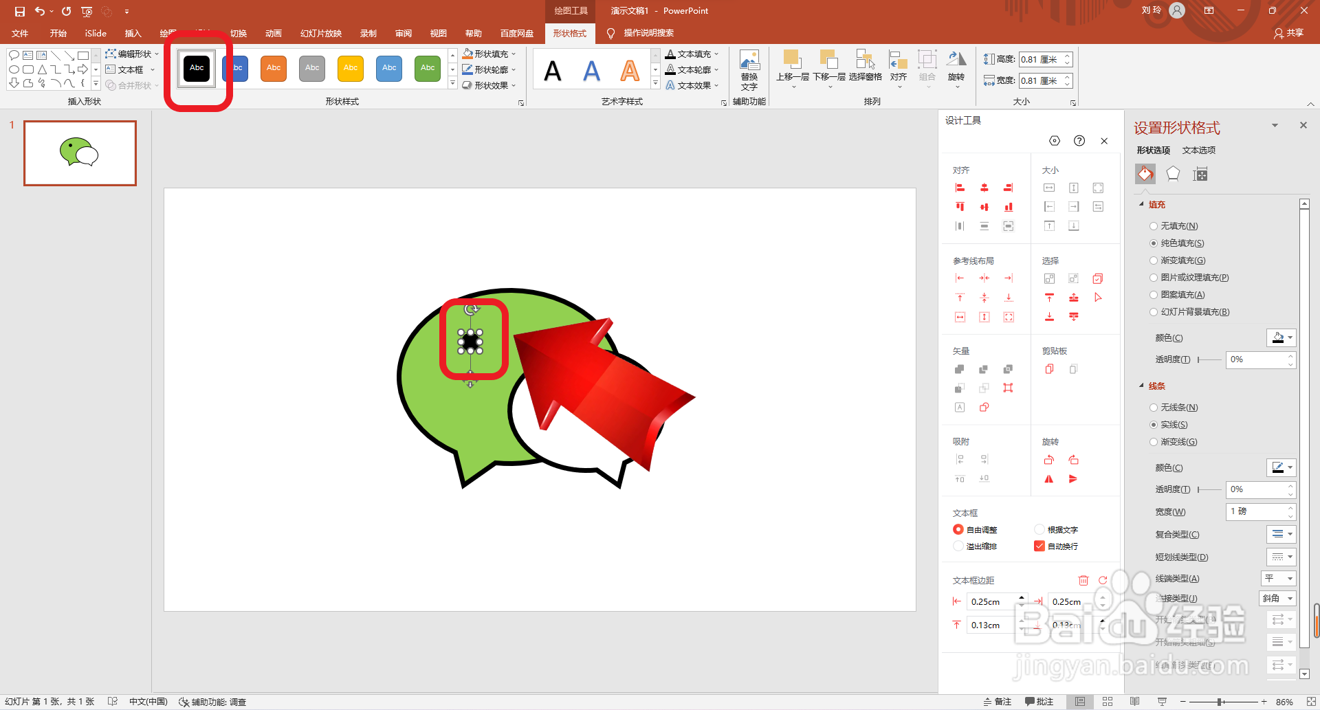Click align bottom icon in 对齐 section
1320x710 pixels.
click(x=1008, y=206)
